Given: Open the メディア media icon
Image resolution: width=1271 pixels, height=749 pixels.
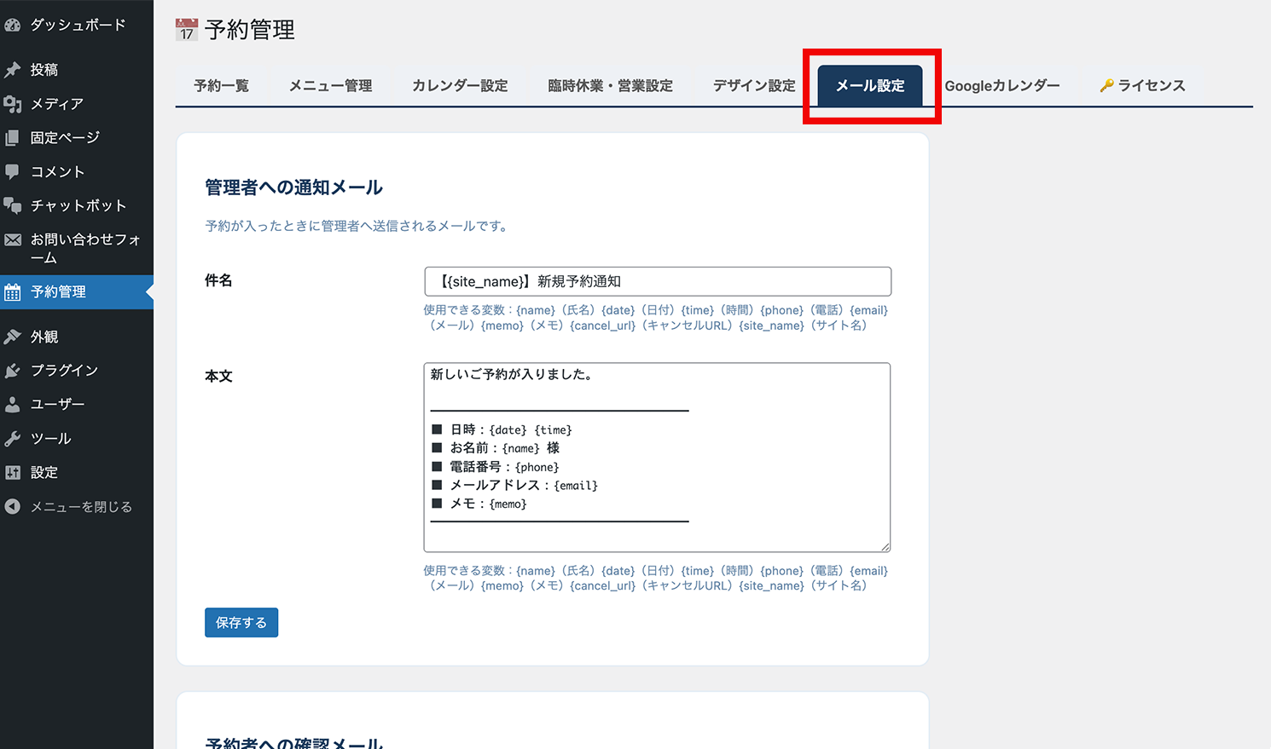Looking at the screenshot, I should [x=13, y=104].
